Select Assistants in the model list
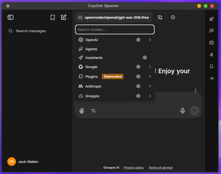The width and height of the screenshot is (221, 174). click(x=115, y=58)
